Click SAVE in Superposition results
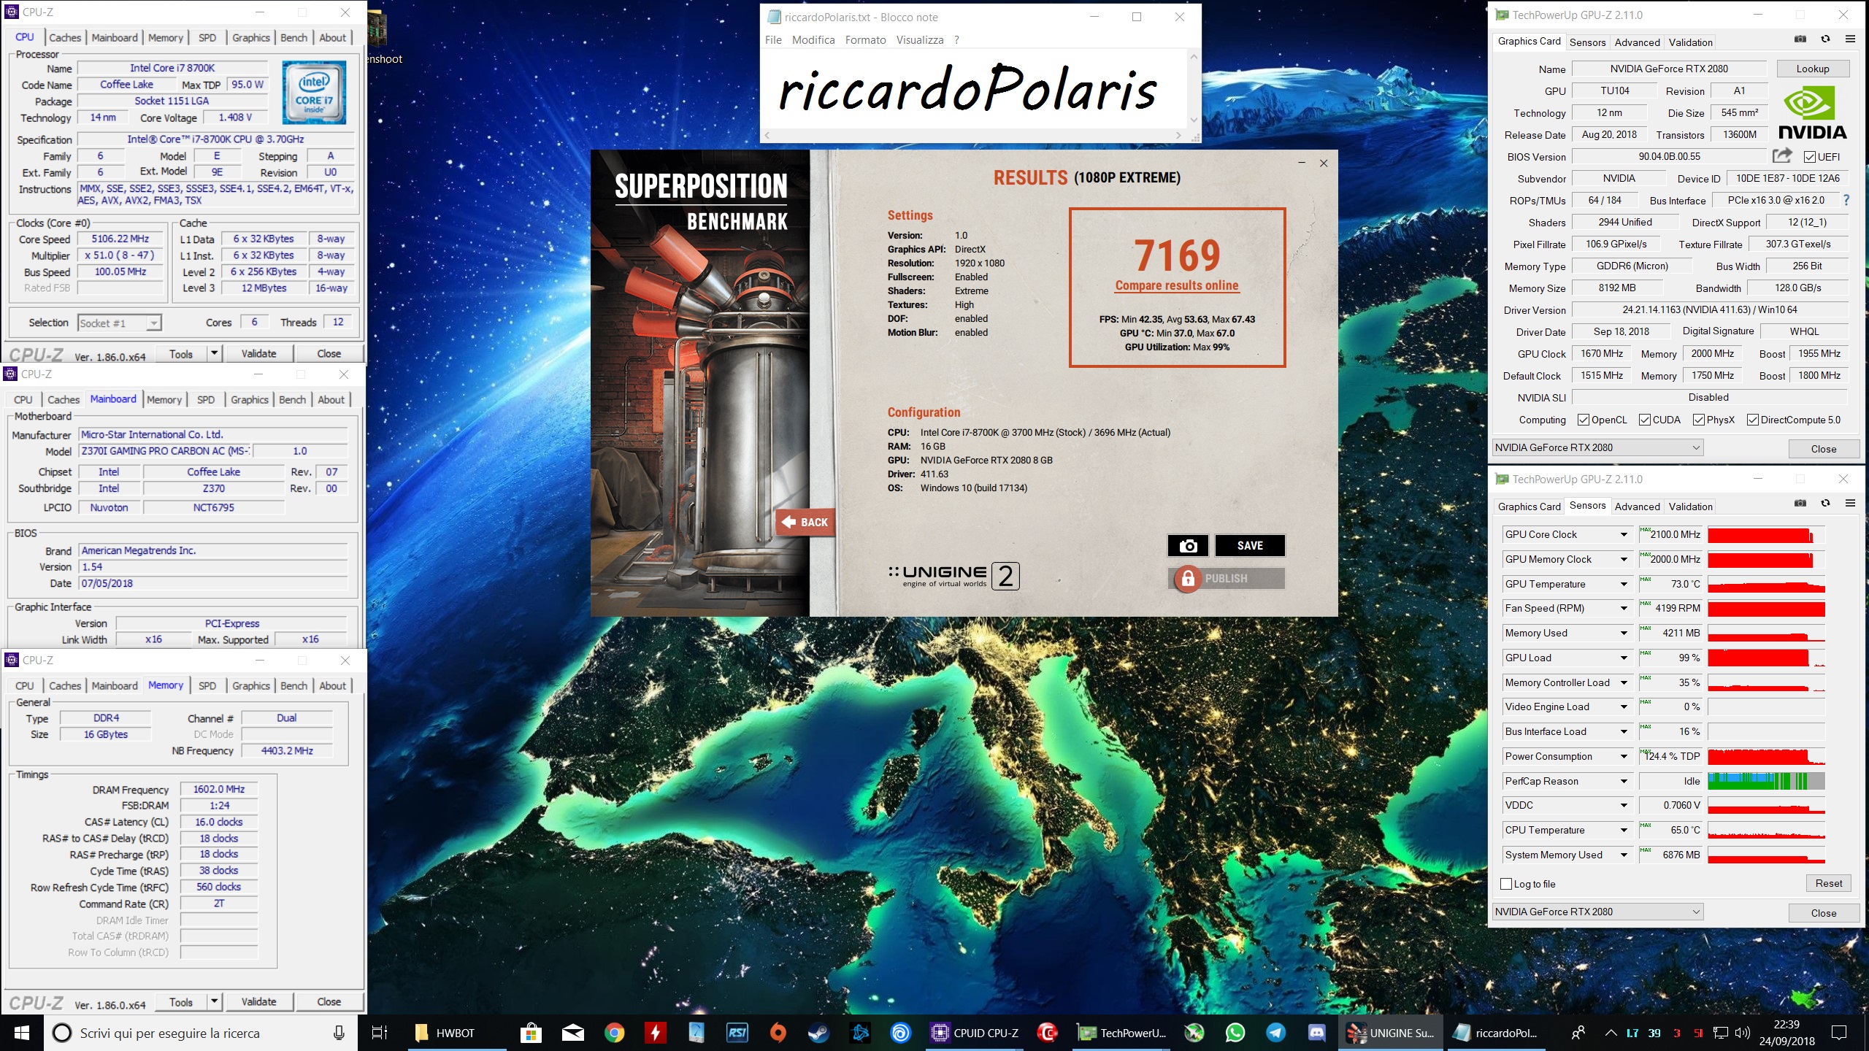The image size is (1869, 1051). pos(1249,545)
